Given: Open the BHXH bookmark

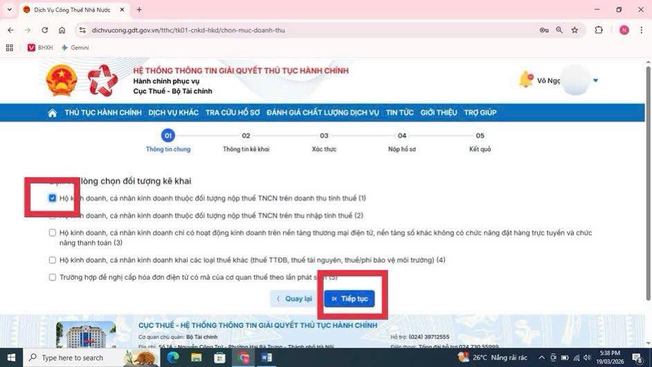Looking at the screenshot, I should coord(40,48).
